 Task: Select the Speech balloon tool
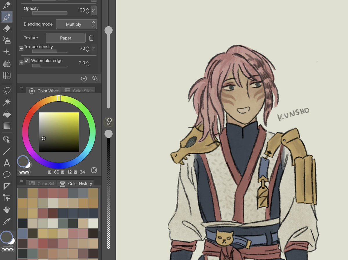point(7,174)
